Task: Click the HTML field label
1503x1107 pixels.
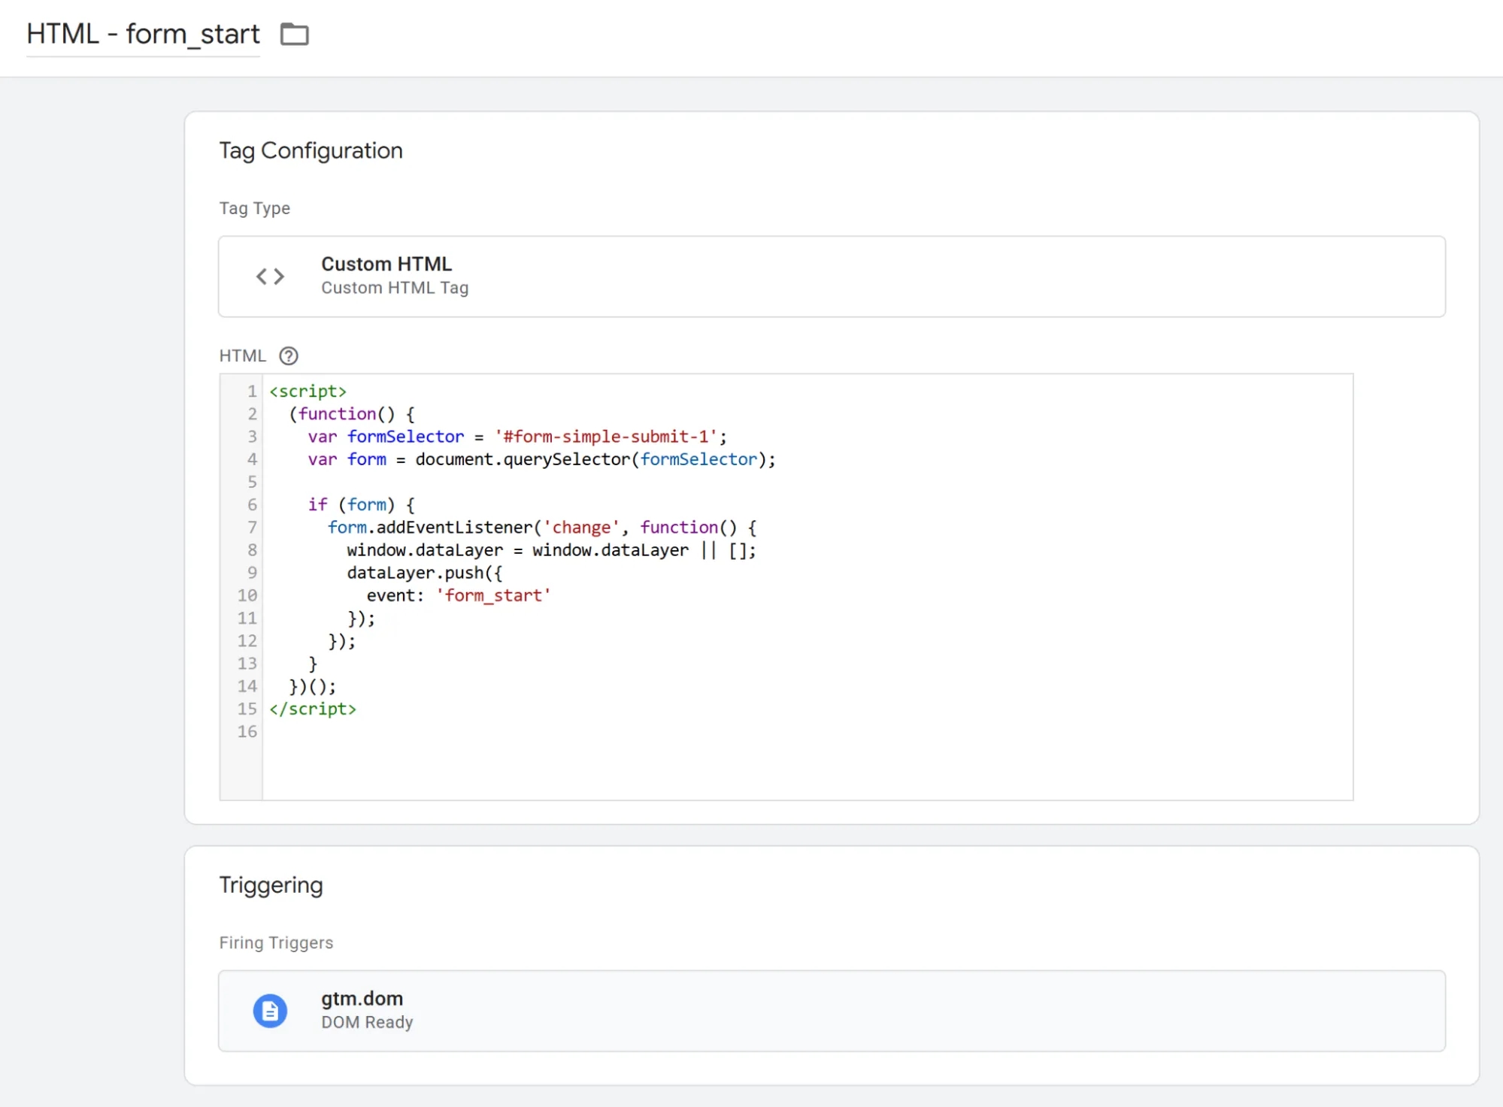Action: click(242, 355)
